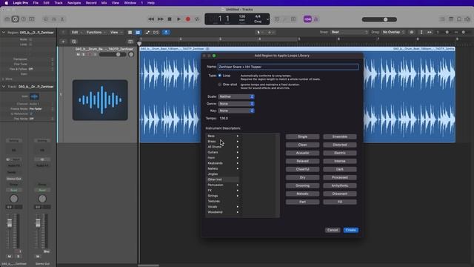The height and width of the screenshot is (267, 474).
Task: Open the Key dropdown set to None
Action: coord(236,111)
